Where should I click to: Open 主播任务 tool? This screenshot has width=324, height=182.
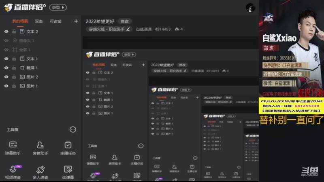68,148
